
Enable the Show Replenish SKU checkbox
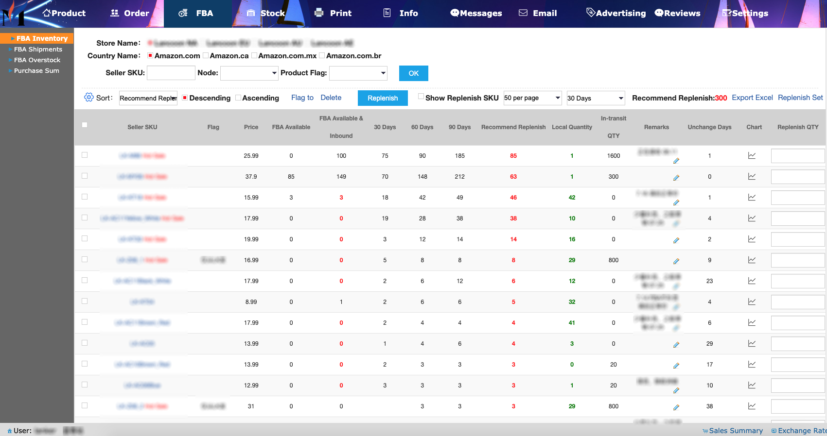coord(421,97)
